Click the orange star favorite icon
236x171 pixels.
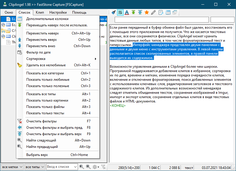click(146, 12)
